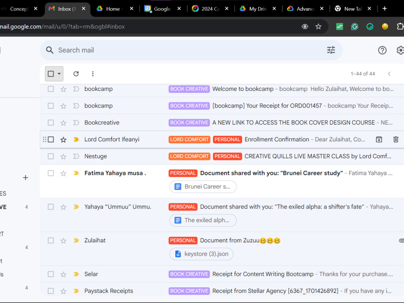Open the three-dot More menu
Image resolution: width=404 pixels, height=303 pixels.
coord(93,74)
